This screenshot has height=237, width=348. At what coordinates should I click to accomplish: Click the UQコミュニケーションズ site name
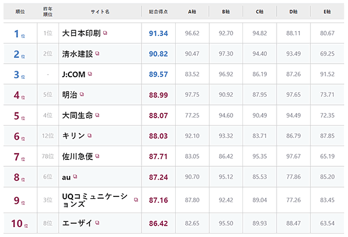tap(96, 200)
